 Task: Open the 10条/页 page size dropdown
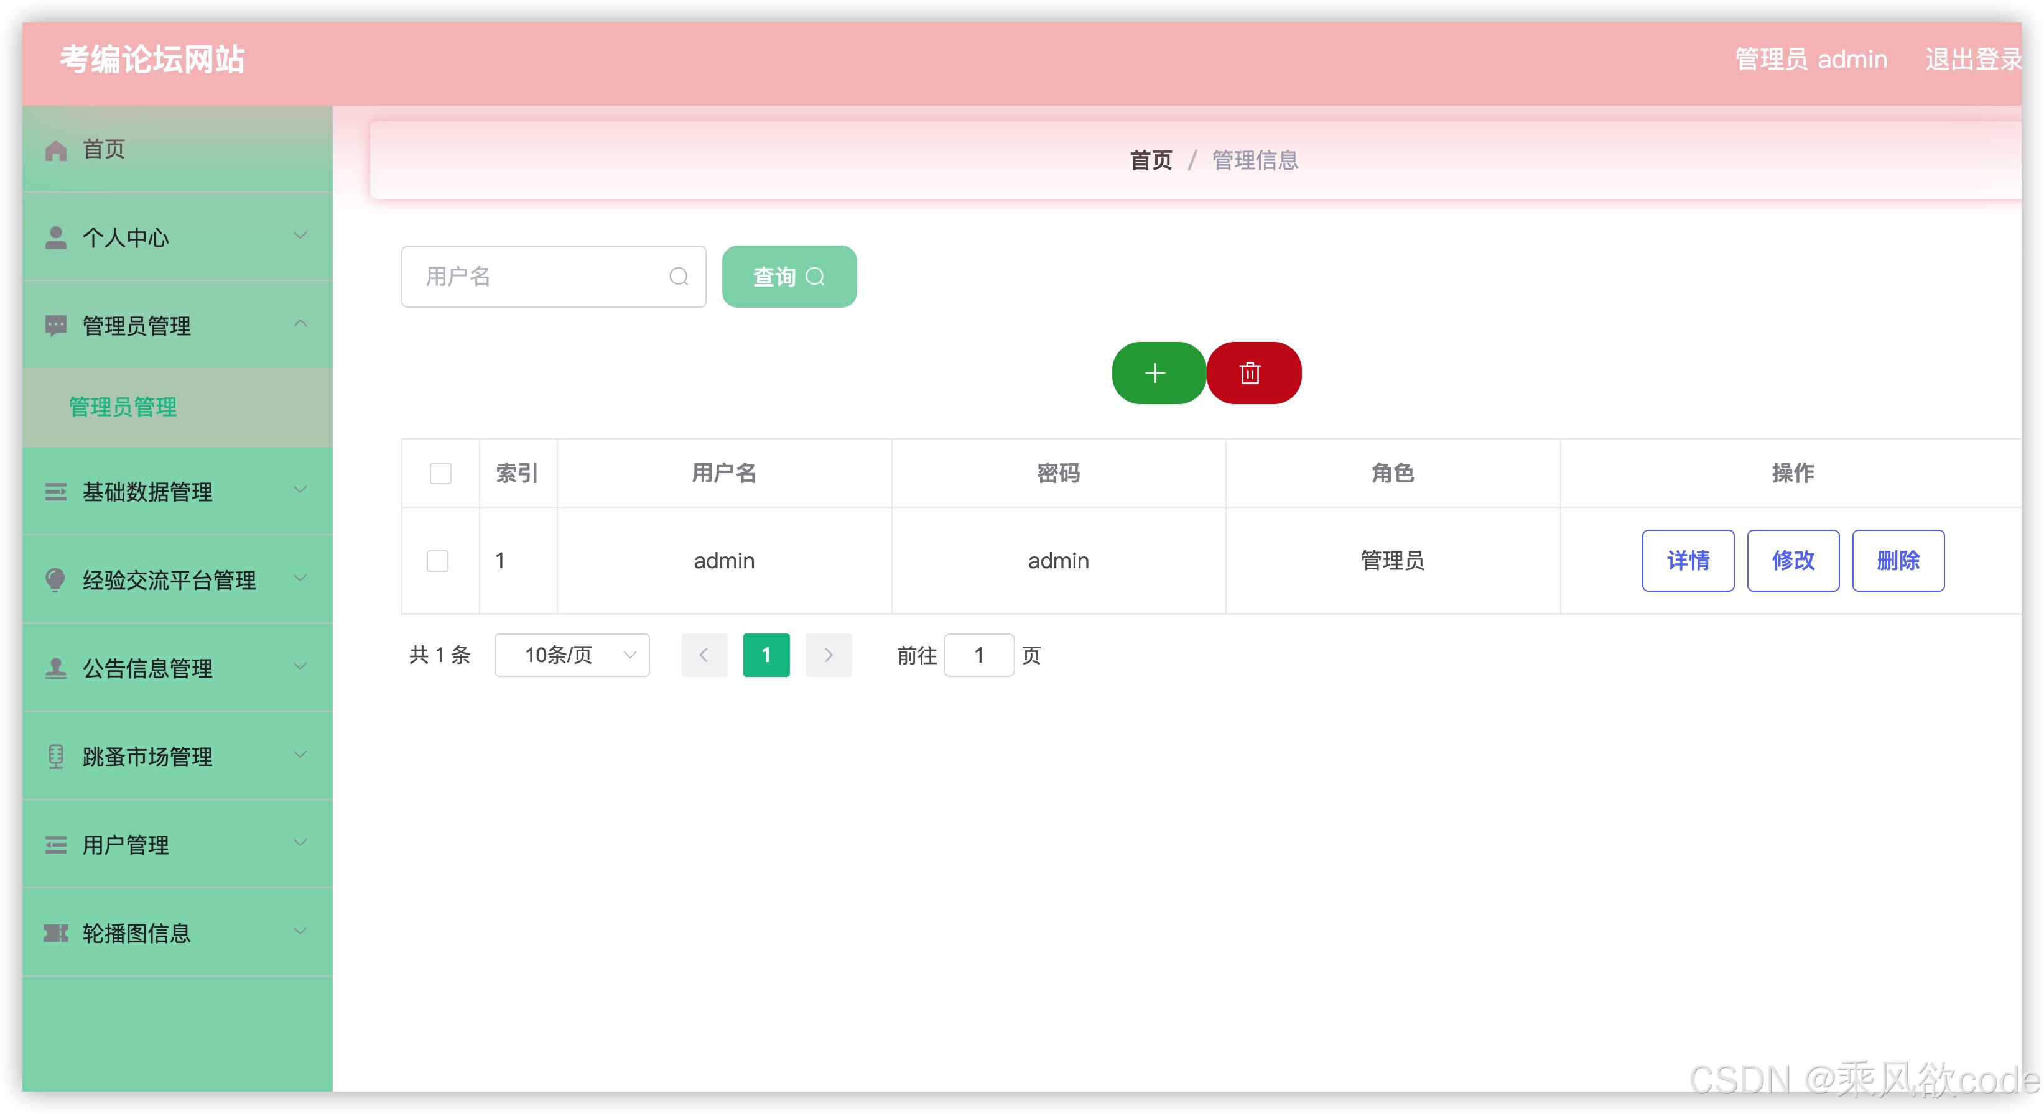(571, 655)
